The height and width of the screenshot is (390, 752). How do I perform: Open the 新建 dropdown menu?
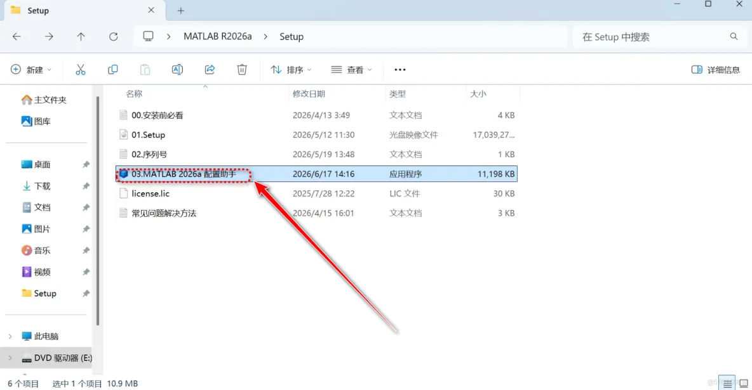[30, 70]
